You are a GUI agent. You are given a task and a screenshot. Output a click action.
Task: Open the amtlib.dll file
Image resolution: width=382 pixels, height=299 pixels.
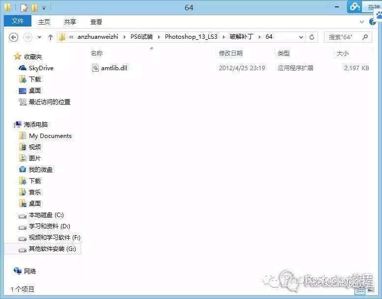point(114,68)
